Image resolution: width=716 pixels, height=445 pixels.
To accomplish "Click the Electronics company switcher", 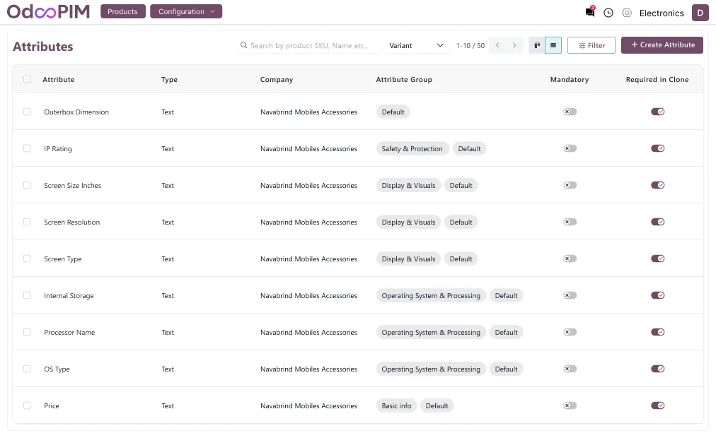I will [662, 13].
